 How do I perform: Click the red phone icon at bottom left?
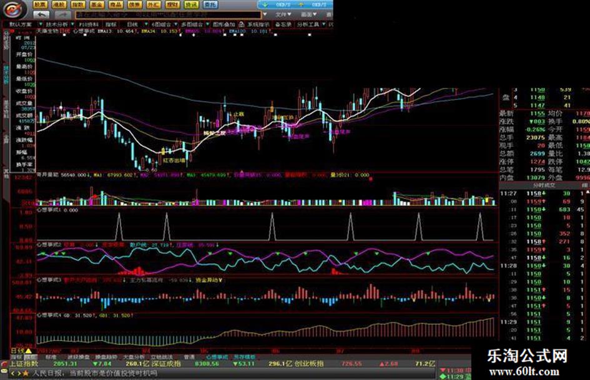[x=4, y=364]
